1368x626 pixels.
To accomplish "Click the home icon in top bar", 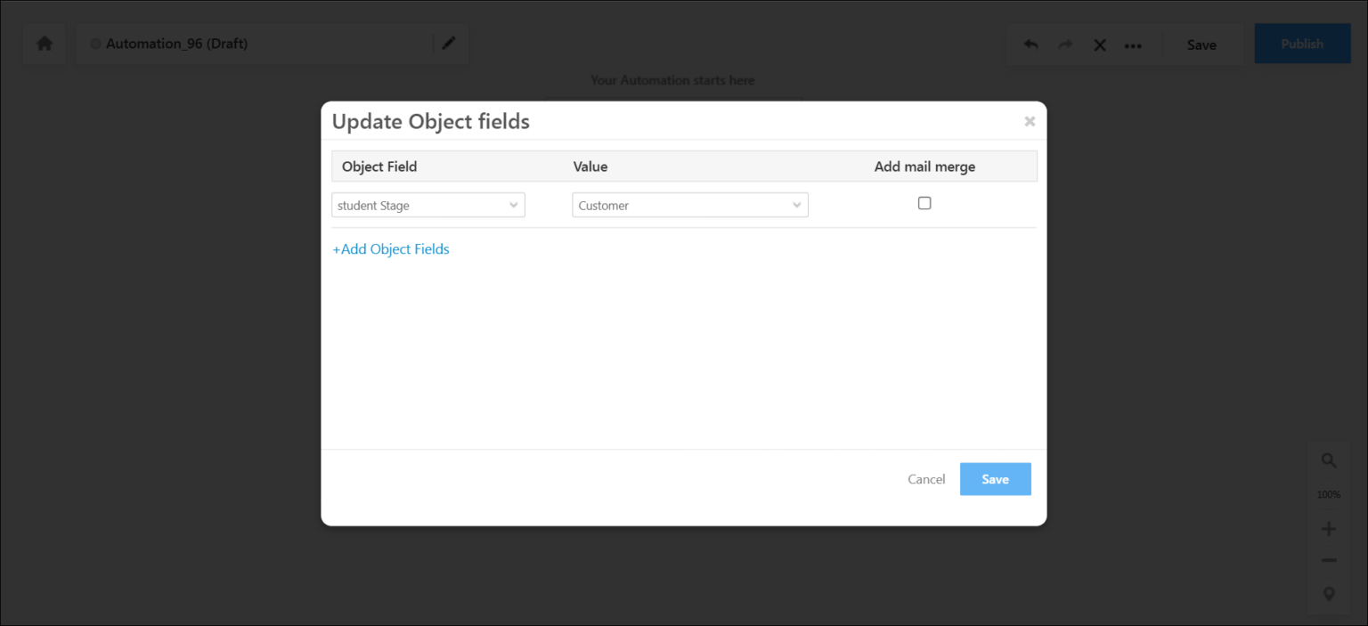I will tap(45, 44).
